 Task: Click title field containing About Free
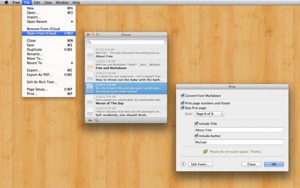[x=239, y=130]
